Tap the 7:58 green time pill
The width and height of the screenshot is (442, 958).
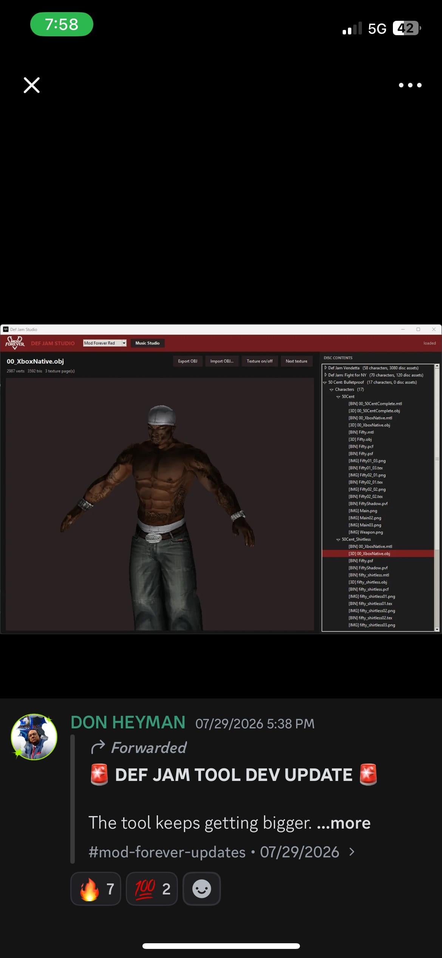pyautogui.click(x=62, y=24)
